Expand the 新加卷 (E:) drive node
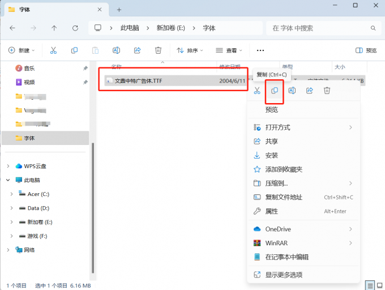Image resolution: width=385 pixels, height=290 pixels. tap(11, 222)
